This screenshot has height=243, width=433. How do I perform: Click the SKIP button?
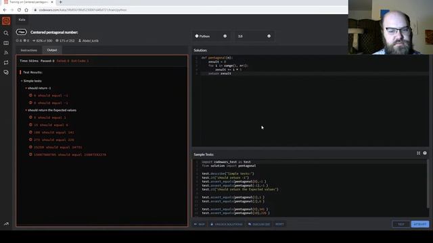pyautogui.click(x=200, y=224)
